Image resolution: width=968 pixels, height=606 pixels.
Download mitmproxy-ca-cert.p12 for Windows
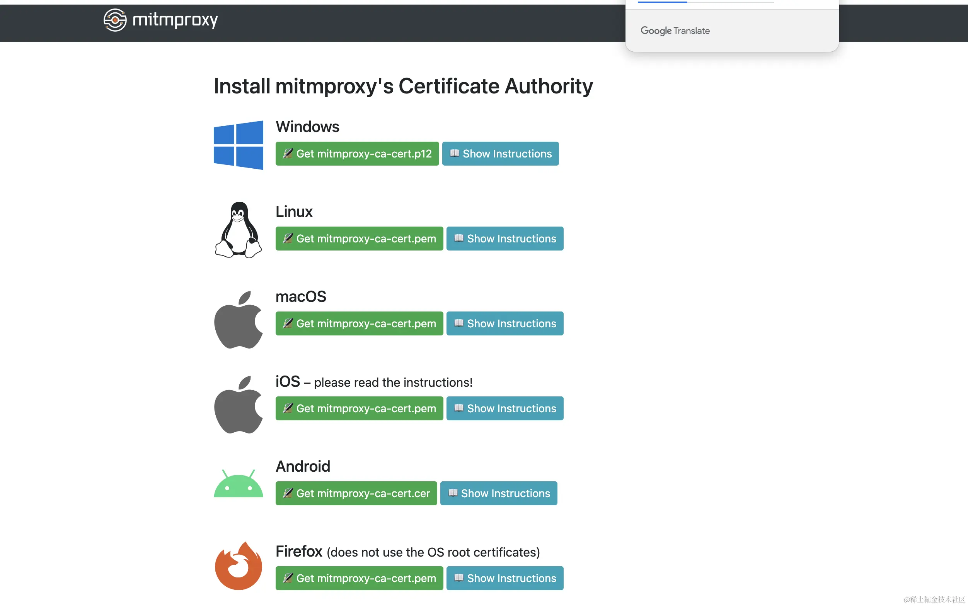pos(357,154)
